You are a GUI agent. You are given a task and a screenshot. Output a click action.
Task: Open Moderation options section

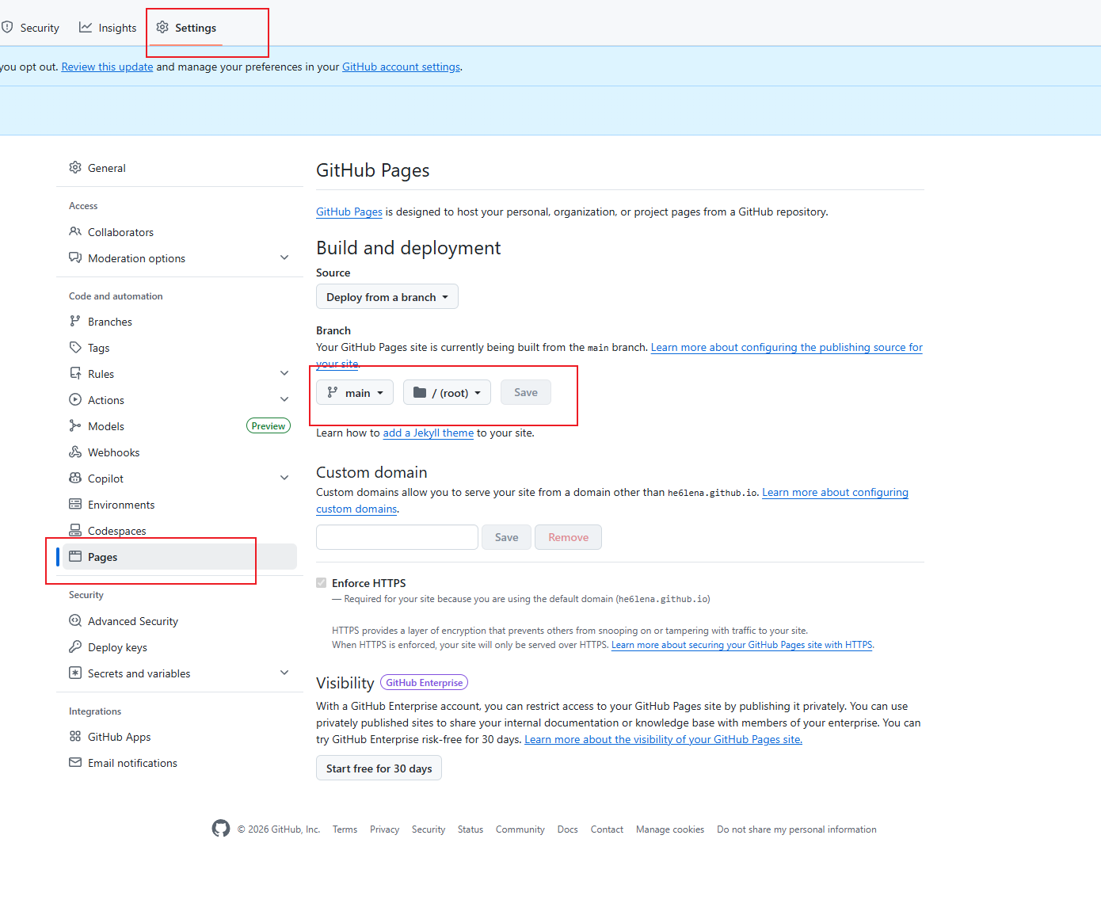[x=180, y=258]
